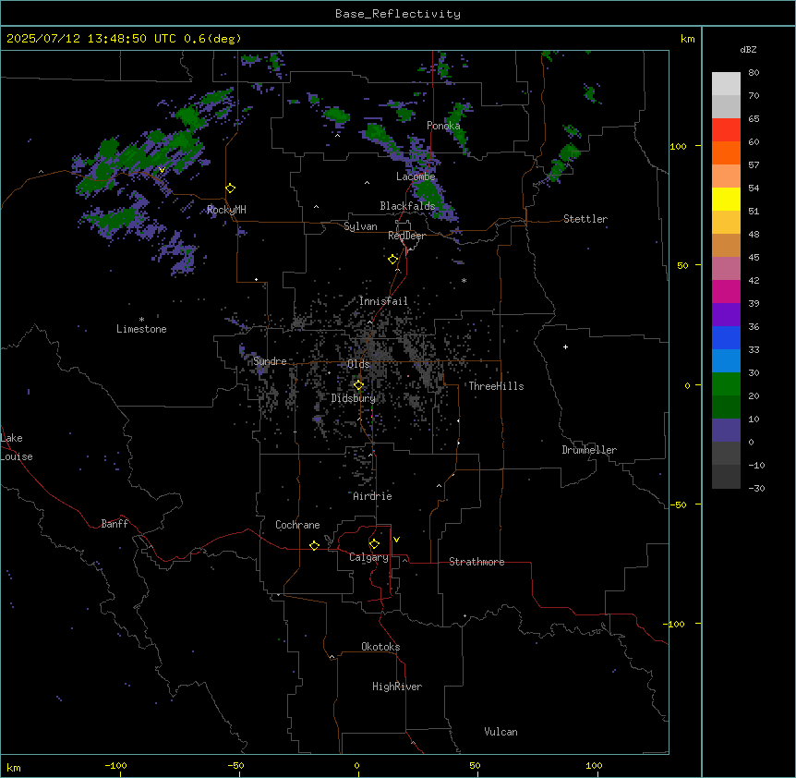
Task: Click the magenta 42-39 dBZ swatch
Action: point(726,291)
